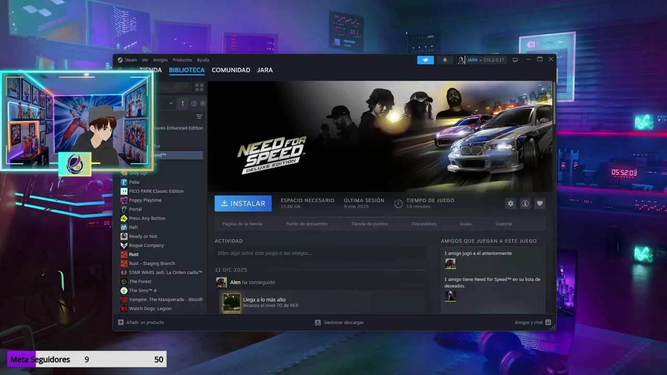
Task: Open Soporte link
Action: tap(503, 224)
